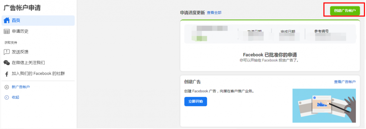
Task: Click the plus icon beside 新广告帐户
Action: pos(7,87)
